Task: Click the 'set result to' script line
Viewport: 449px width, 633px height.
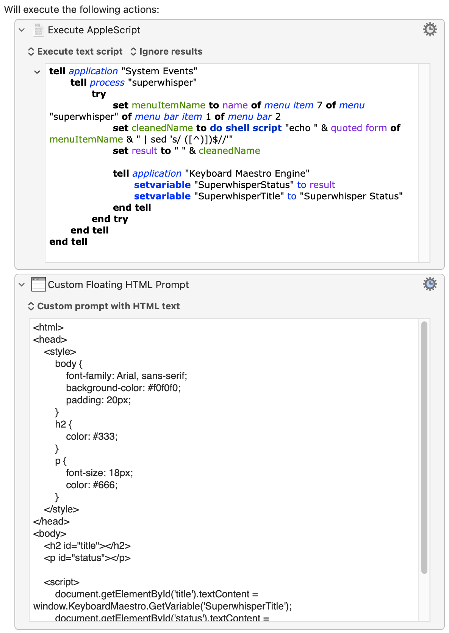Action: point(186,151)
